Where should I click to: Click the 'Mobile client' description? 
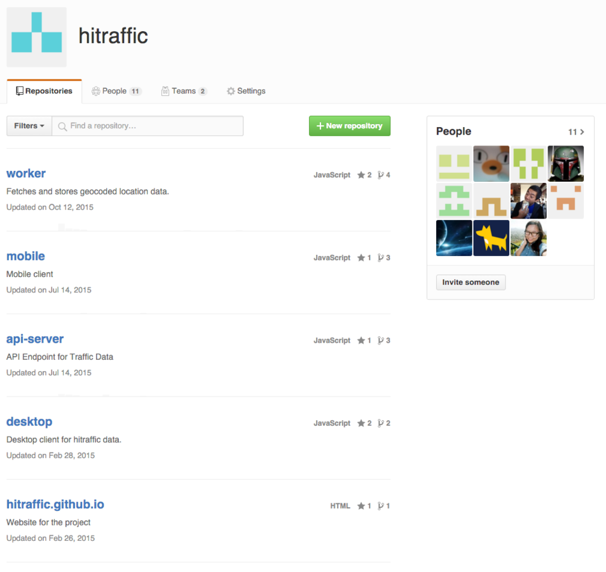tap(30, 274)
